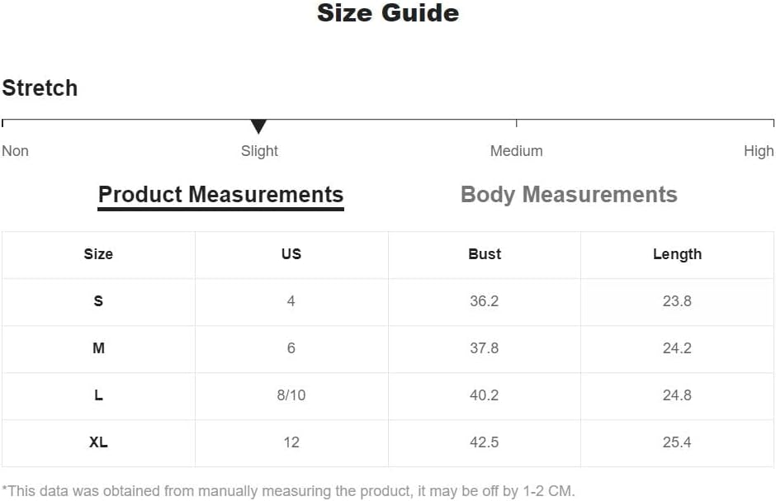Click the Stretch section heading
776x501 pixels.
[40, 88]
